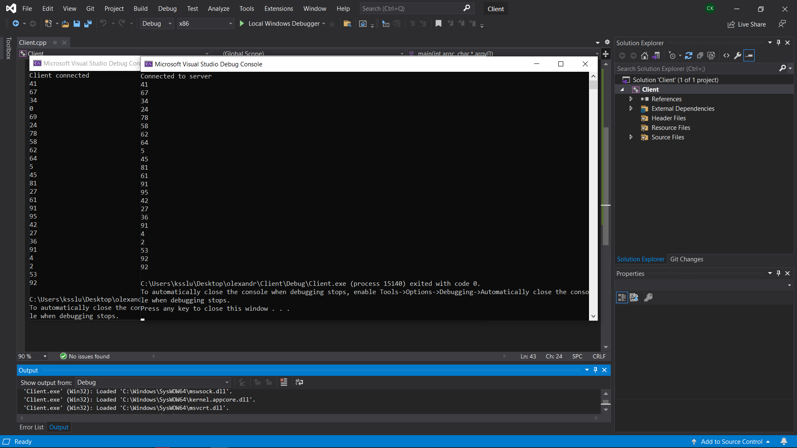Open the x86 platform dropdown

(x=205, y=24)
